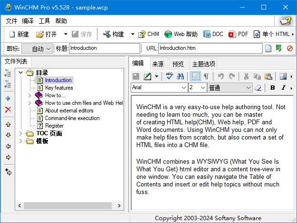This screenshot has width=297, height=223.
Task: Click the Save (保存) toolbar button
Action: click(82, 34)
